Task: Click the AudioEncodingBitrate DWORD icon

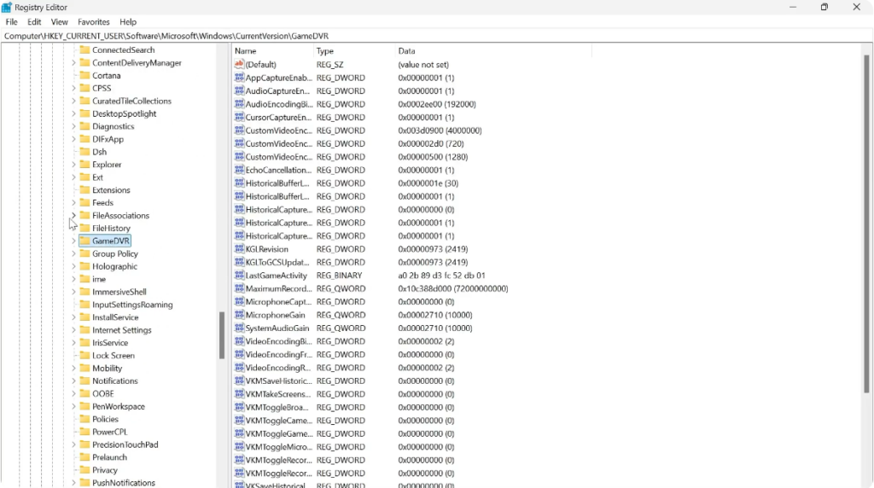Action: pyautogui.click(x=239, y=104)
